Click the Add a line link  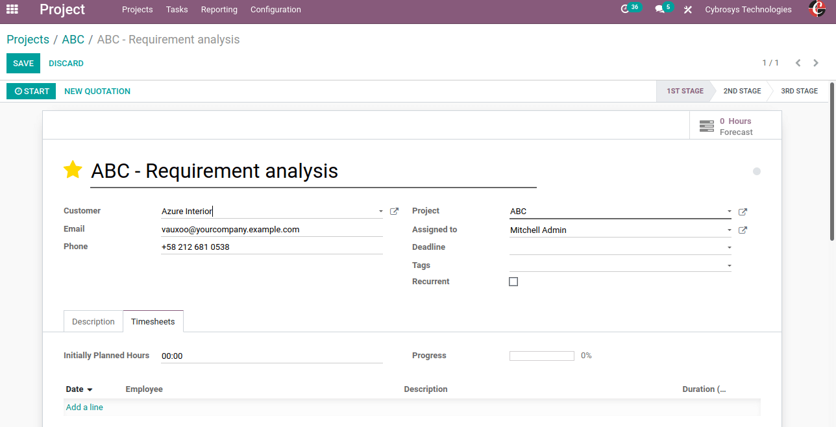84,408
